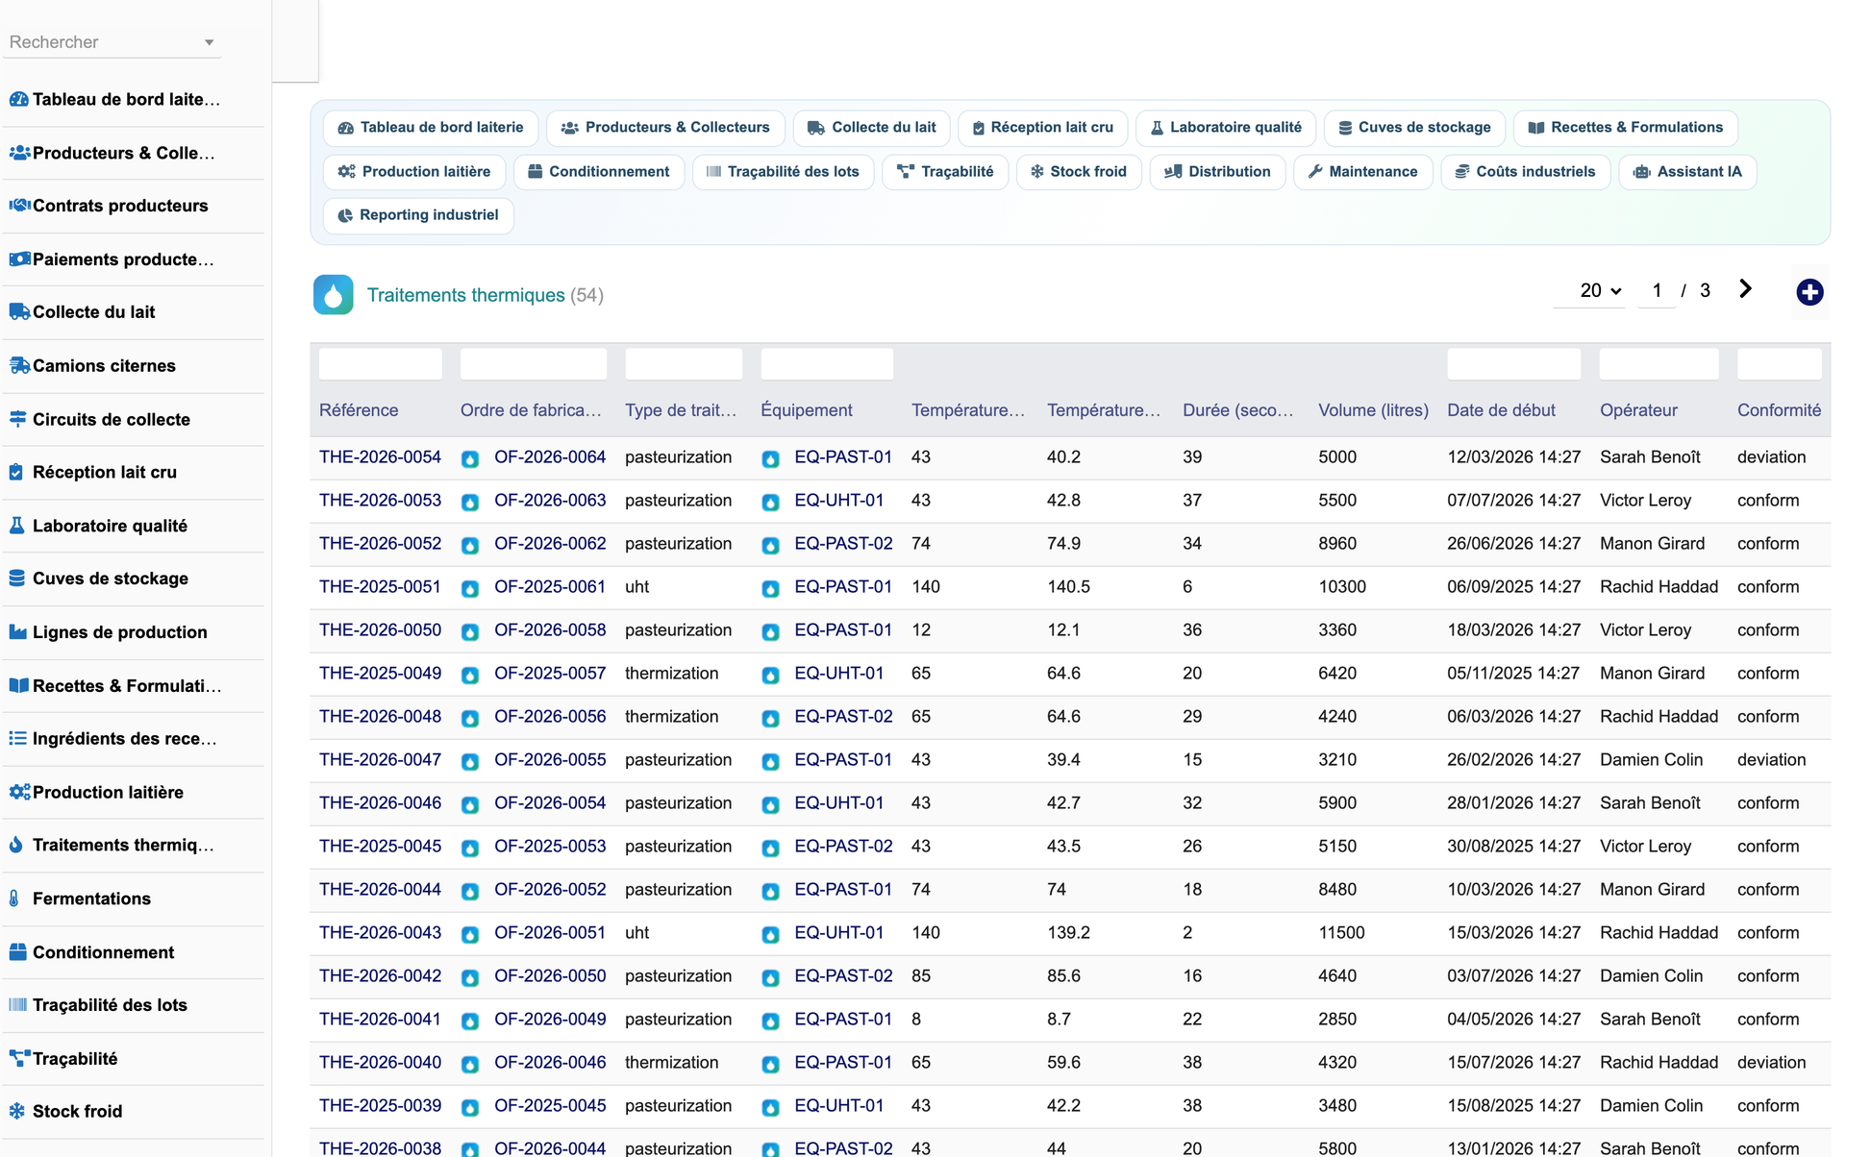Sort by Conformité column header
The width and height of the screenshot is (1871, 1157).
coord(1779,410)
